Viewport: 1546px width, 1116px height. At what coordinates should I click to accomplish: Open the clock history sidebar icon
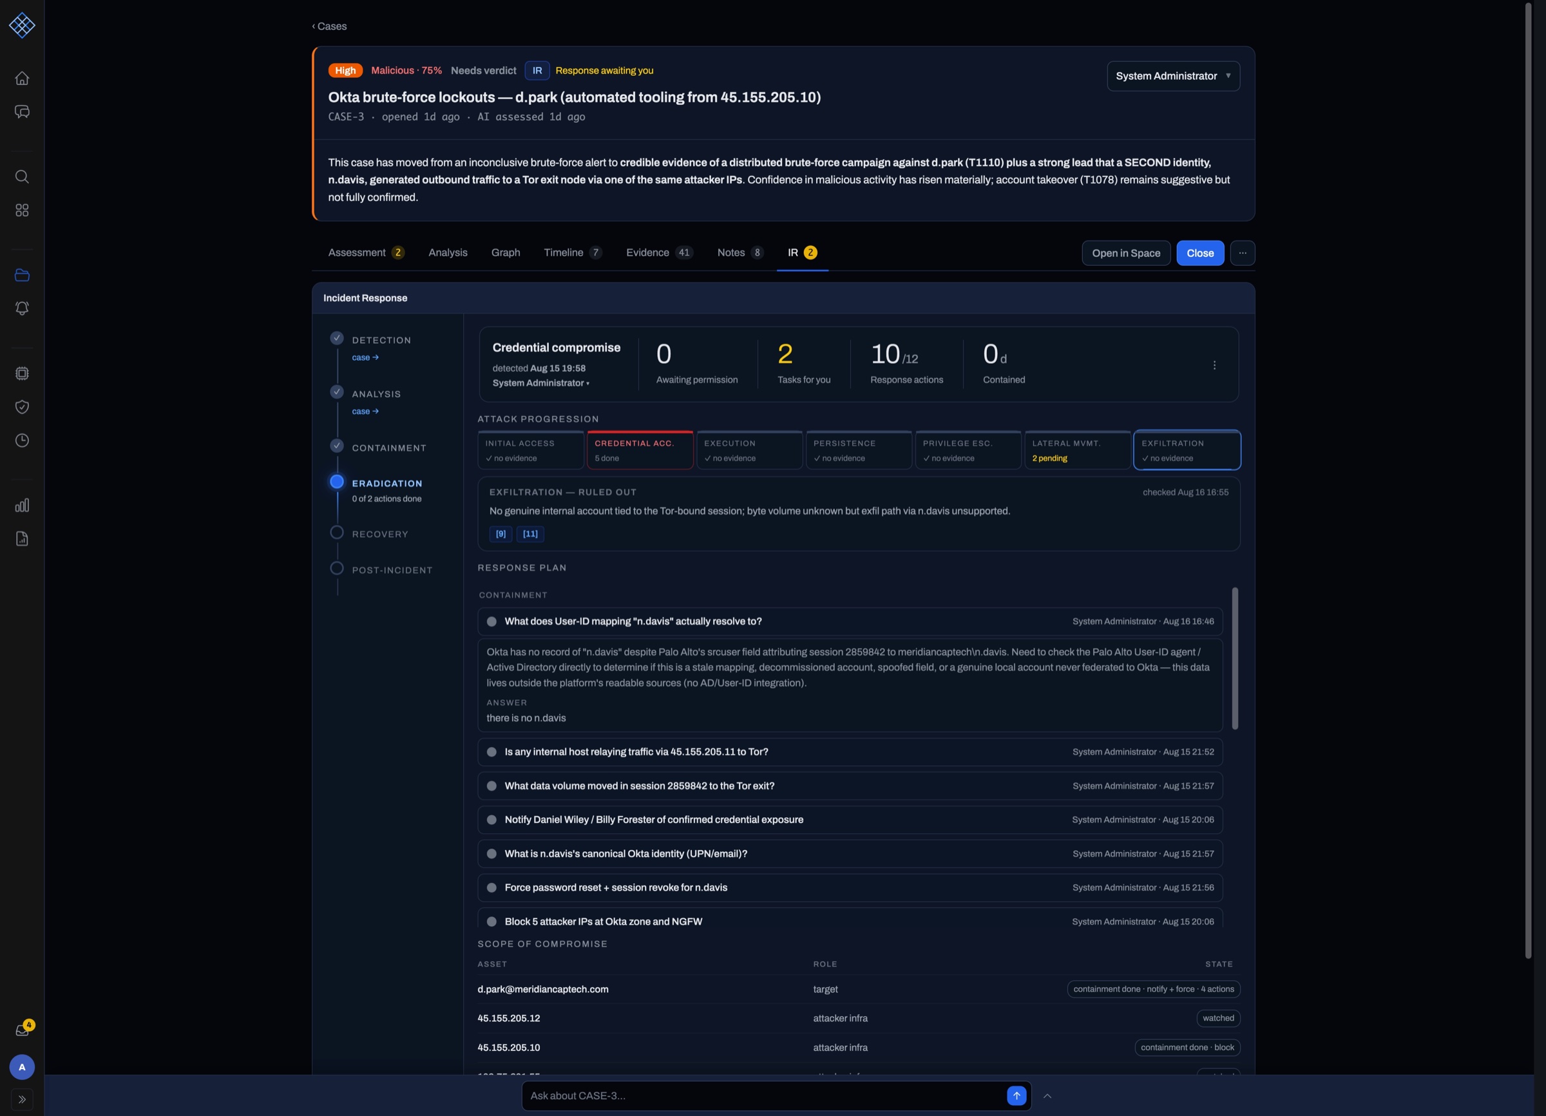(22, 441)
